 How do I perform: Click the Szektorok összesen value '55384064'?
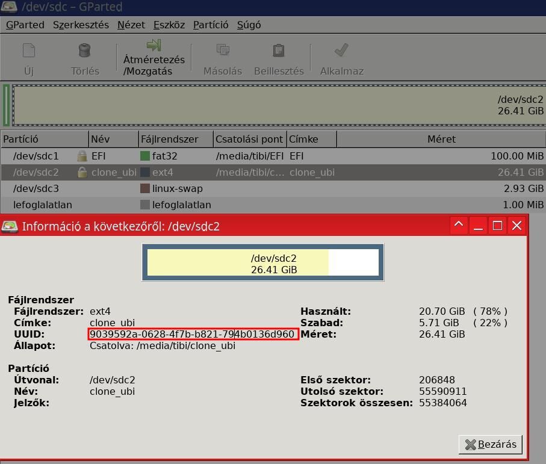(x=443, y=403)
